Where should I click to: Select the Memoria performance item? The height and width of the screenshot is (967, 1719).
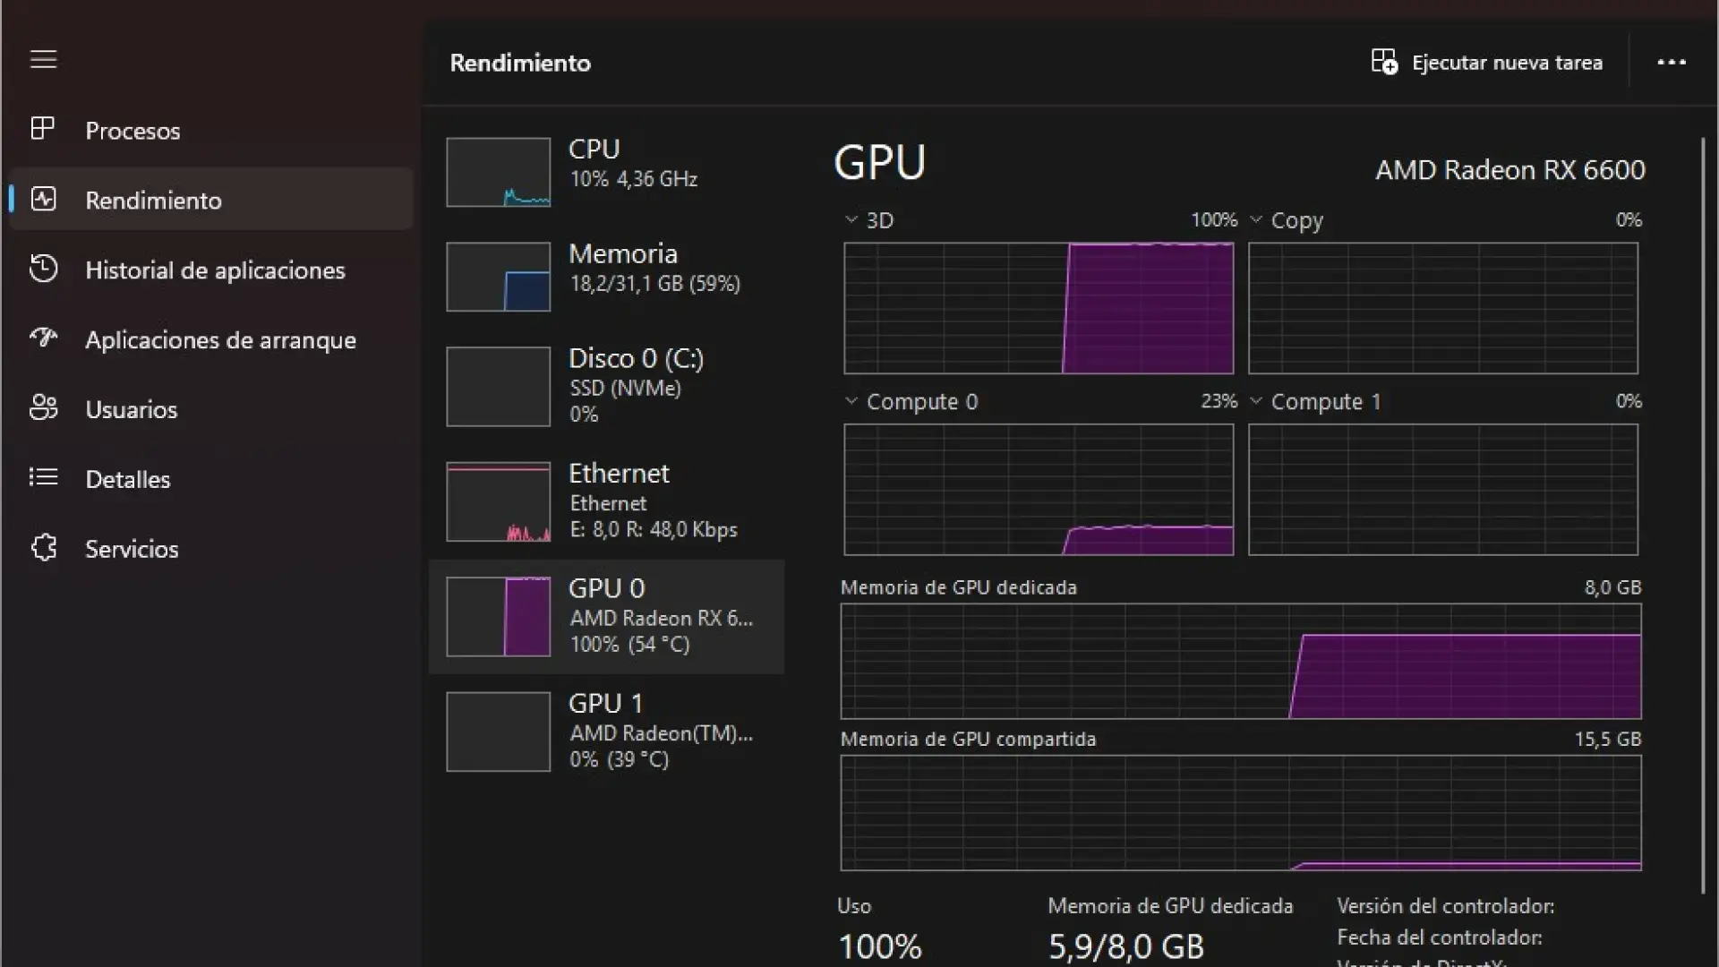pyautogui.click(x=609, y=275)
